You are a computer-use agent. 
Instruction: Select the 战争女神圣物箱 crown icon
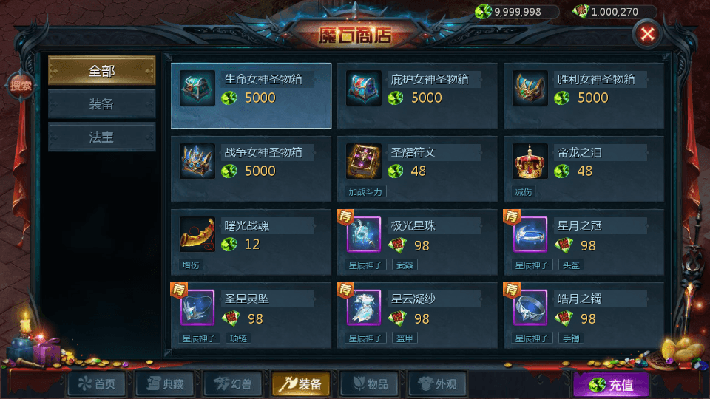197,162
